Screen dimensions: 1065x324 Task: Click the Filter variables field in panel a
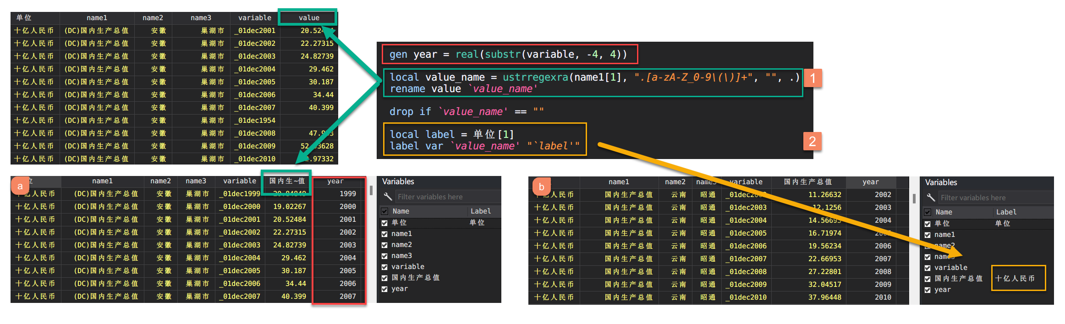coord(447,197)
